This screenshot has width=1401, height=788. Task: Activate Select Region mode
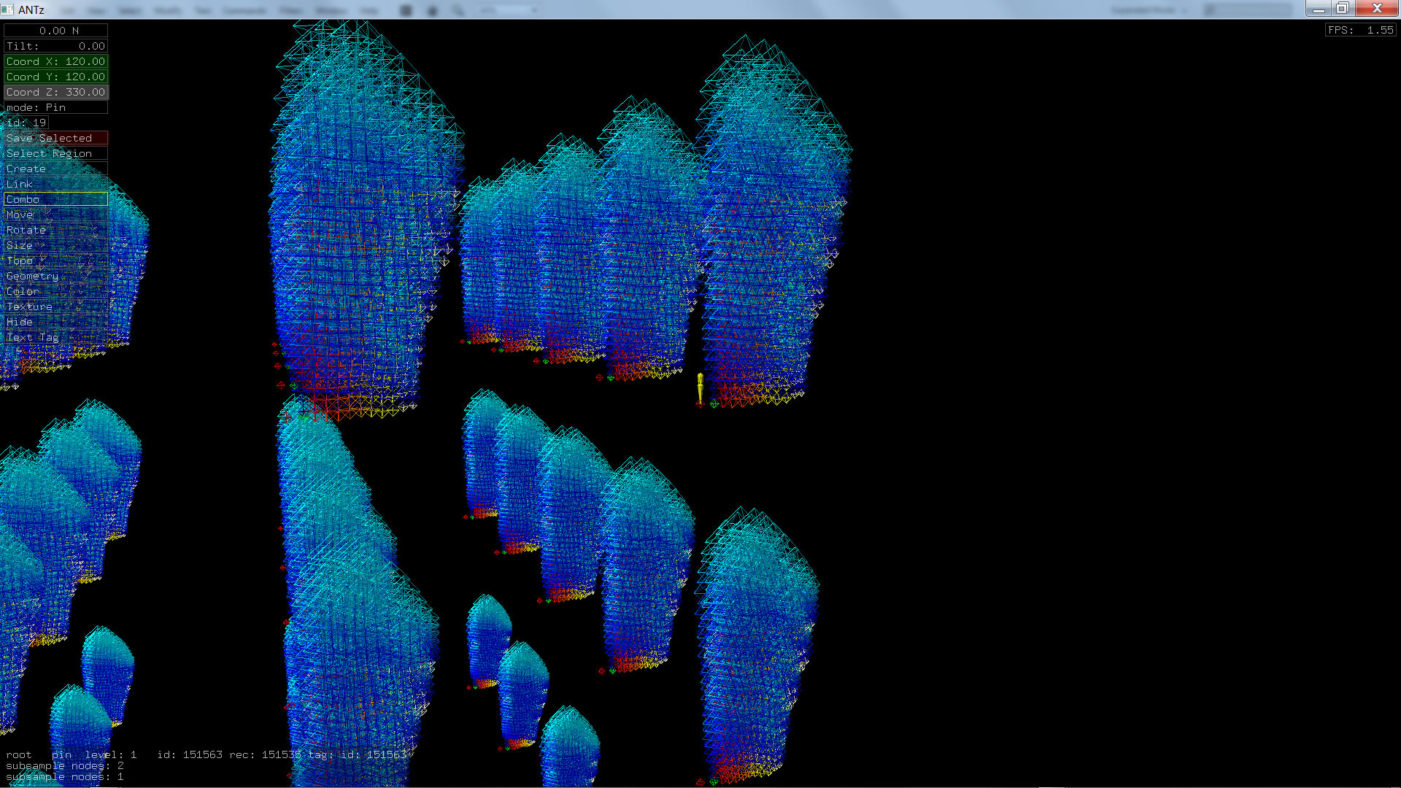pos(55,153)
